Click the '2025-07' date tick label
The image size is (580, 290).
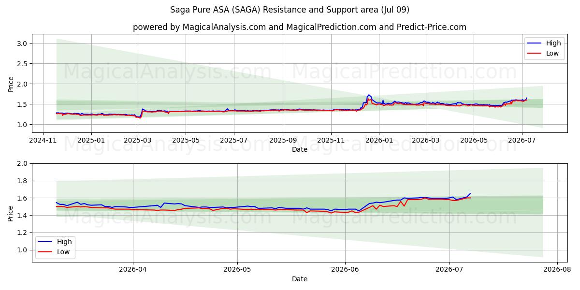[x=234, y=141]
